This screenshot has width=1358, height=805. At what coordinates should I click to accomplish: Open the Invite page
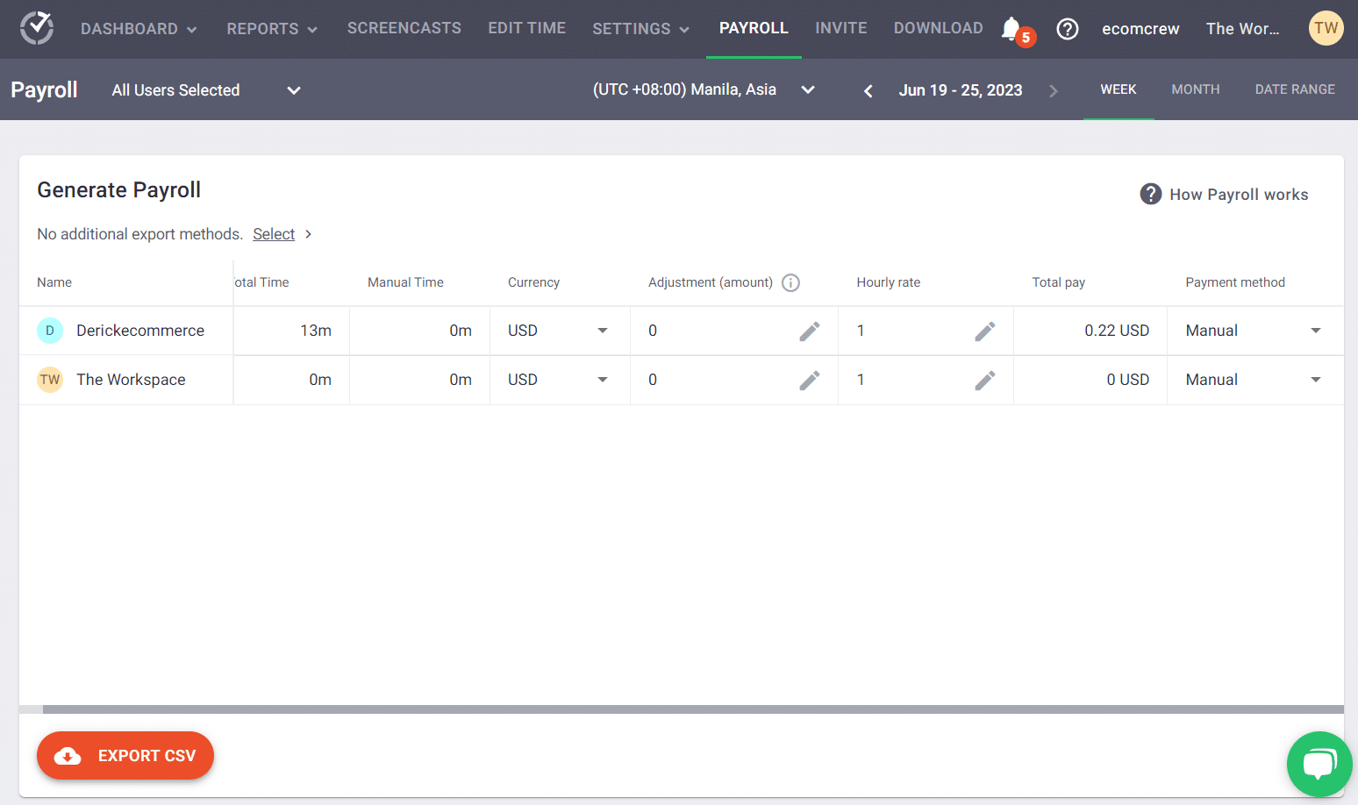[840, 28]
